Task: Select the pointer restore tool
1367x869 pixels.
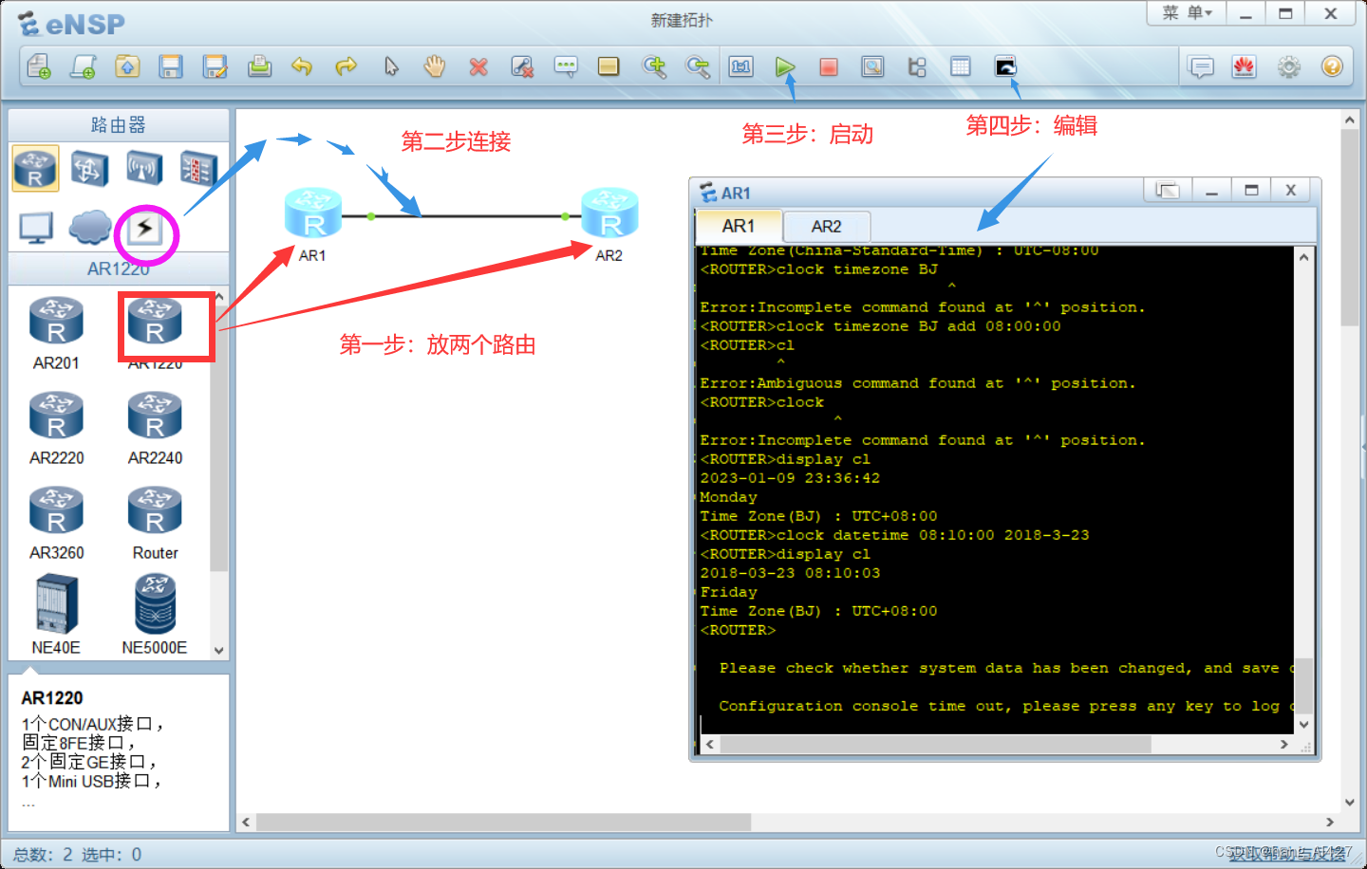Action: tap(391, 66)
